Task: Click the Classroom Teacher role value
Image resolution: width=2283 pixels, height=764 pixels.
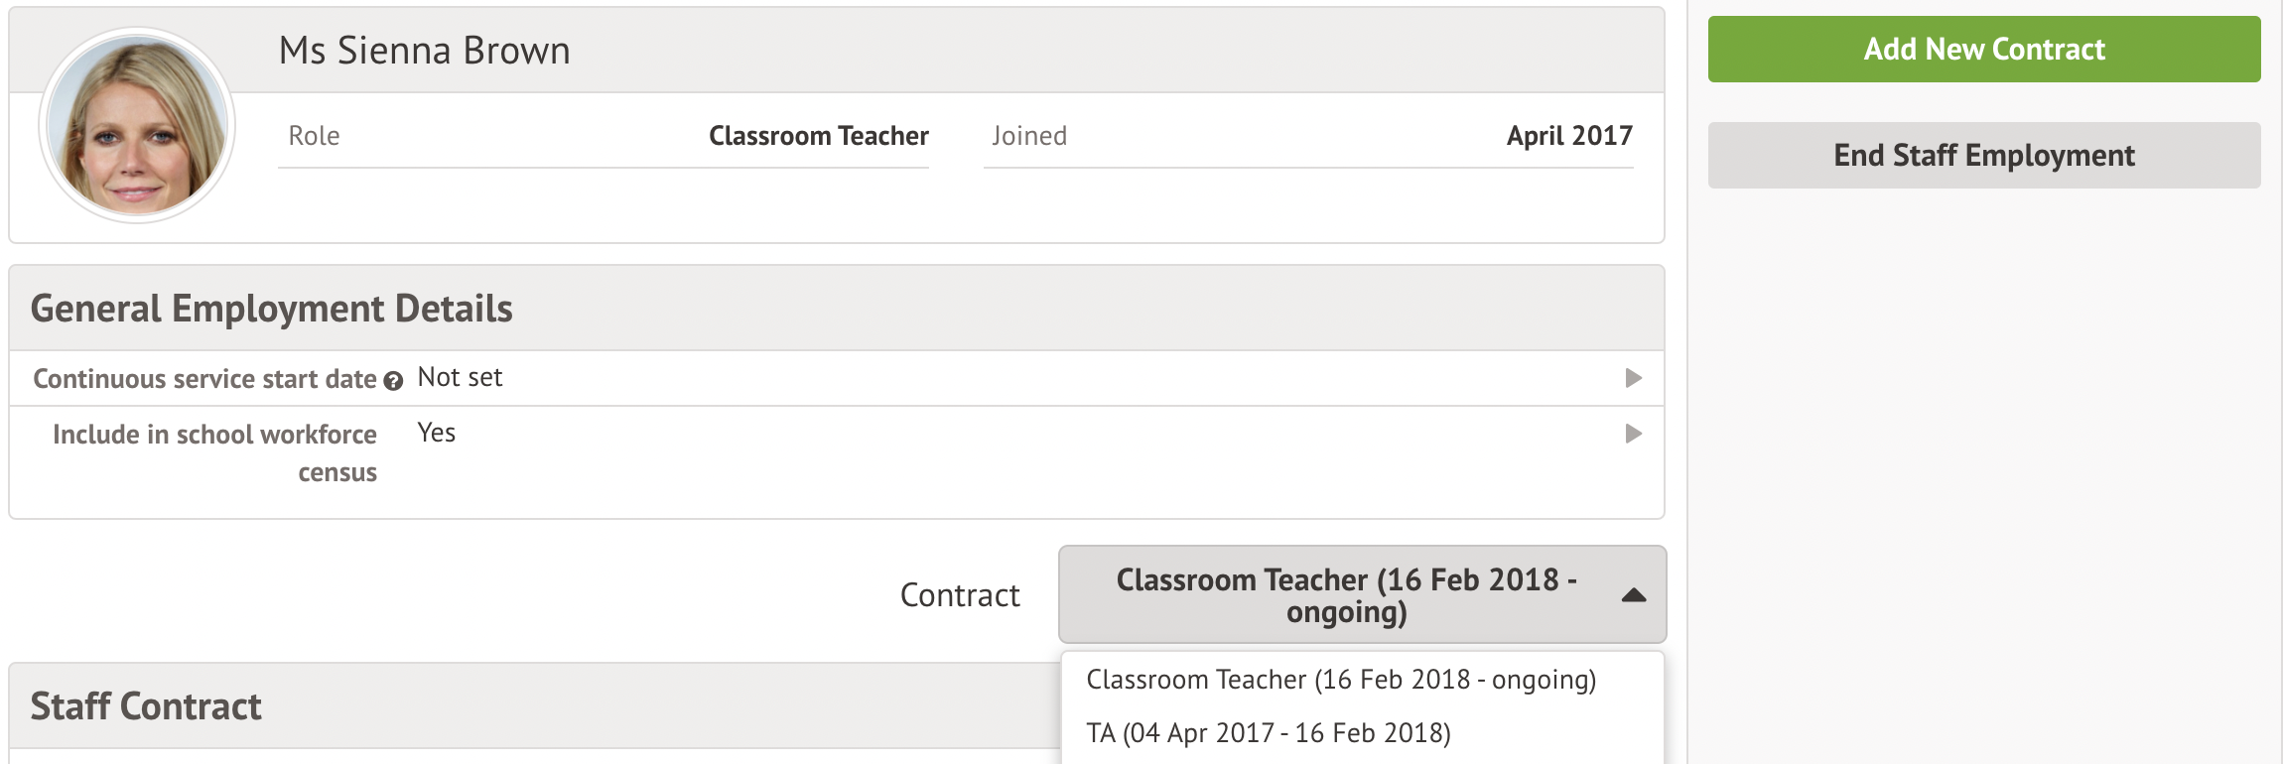Action: (819, 136)
